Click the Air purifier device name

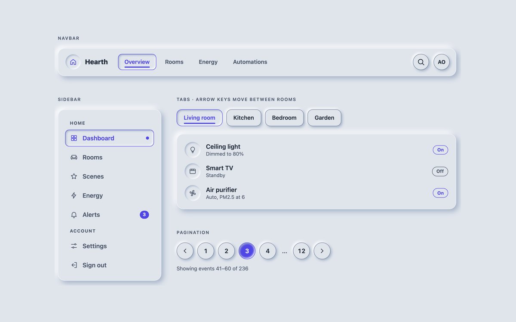(x=221, y=190)
